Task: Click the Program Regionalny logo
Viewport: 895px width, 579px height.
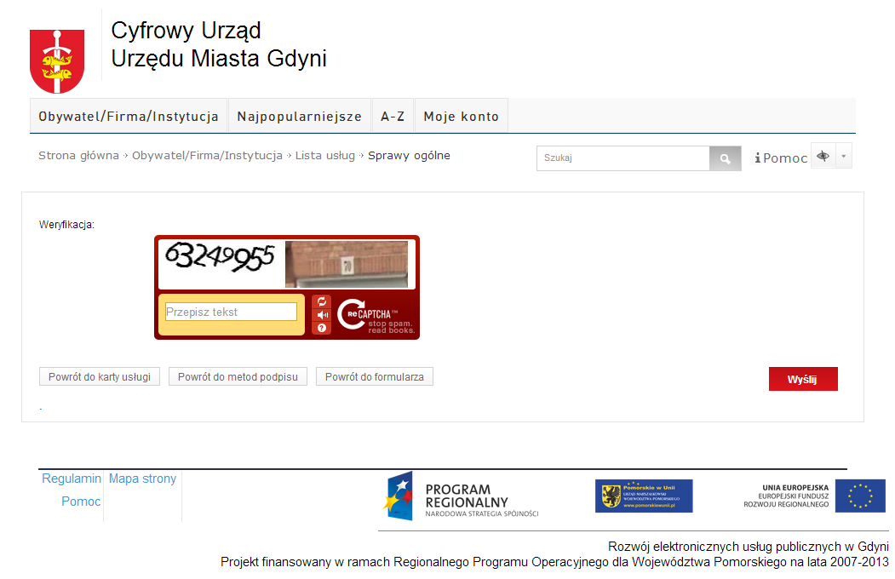Action: [x=461, y=496]
